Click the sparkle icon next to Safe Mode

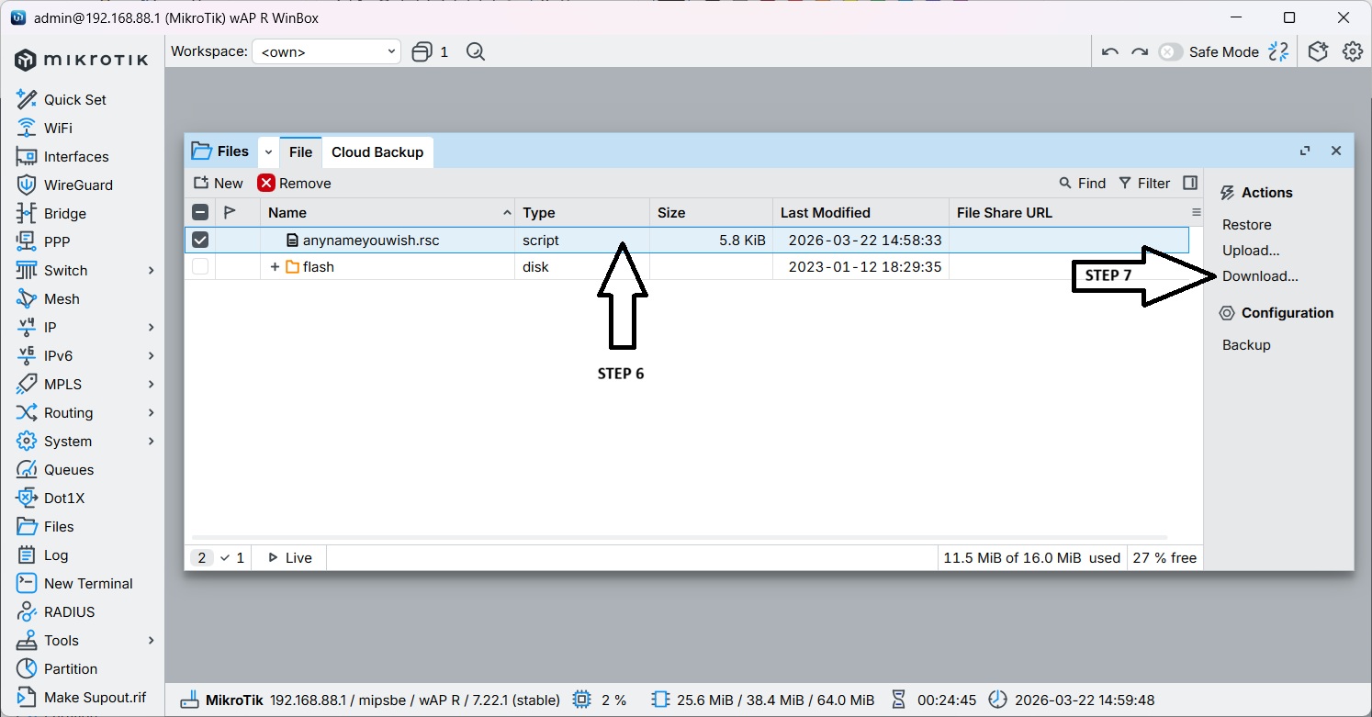[1278, 51]
